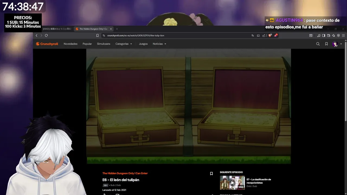This screenshot has height=195, width=347.
Task: Open the Brave VPN shield icon
Action: (x=338, y=35)
